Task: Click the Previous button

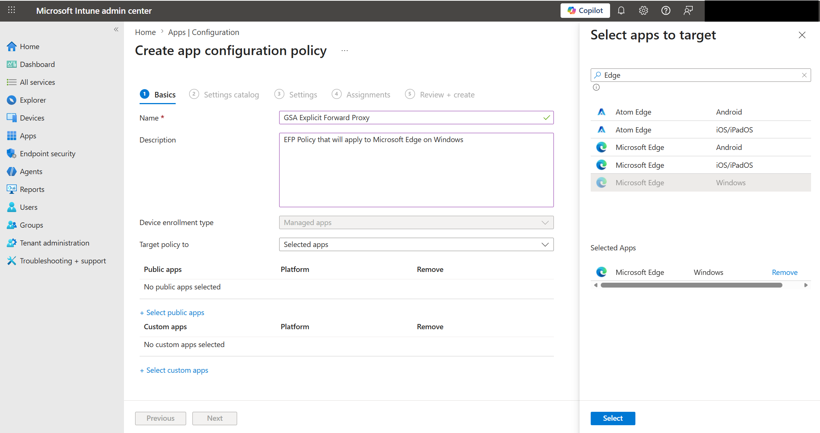Action: coord(160,418)
